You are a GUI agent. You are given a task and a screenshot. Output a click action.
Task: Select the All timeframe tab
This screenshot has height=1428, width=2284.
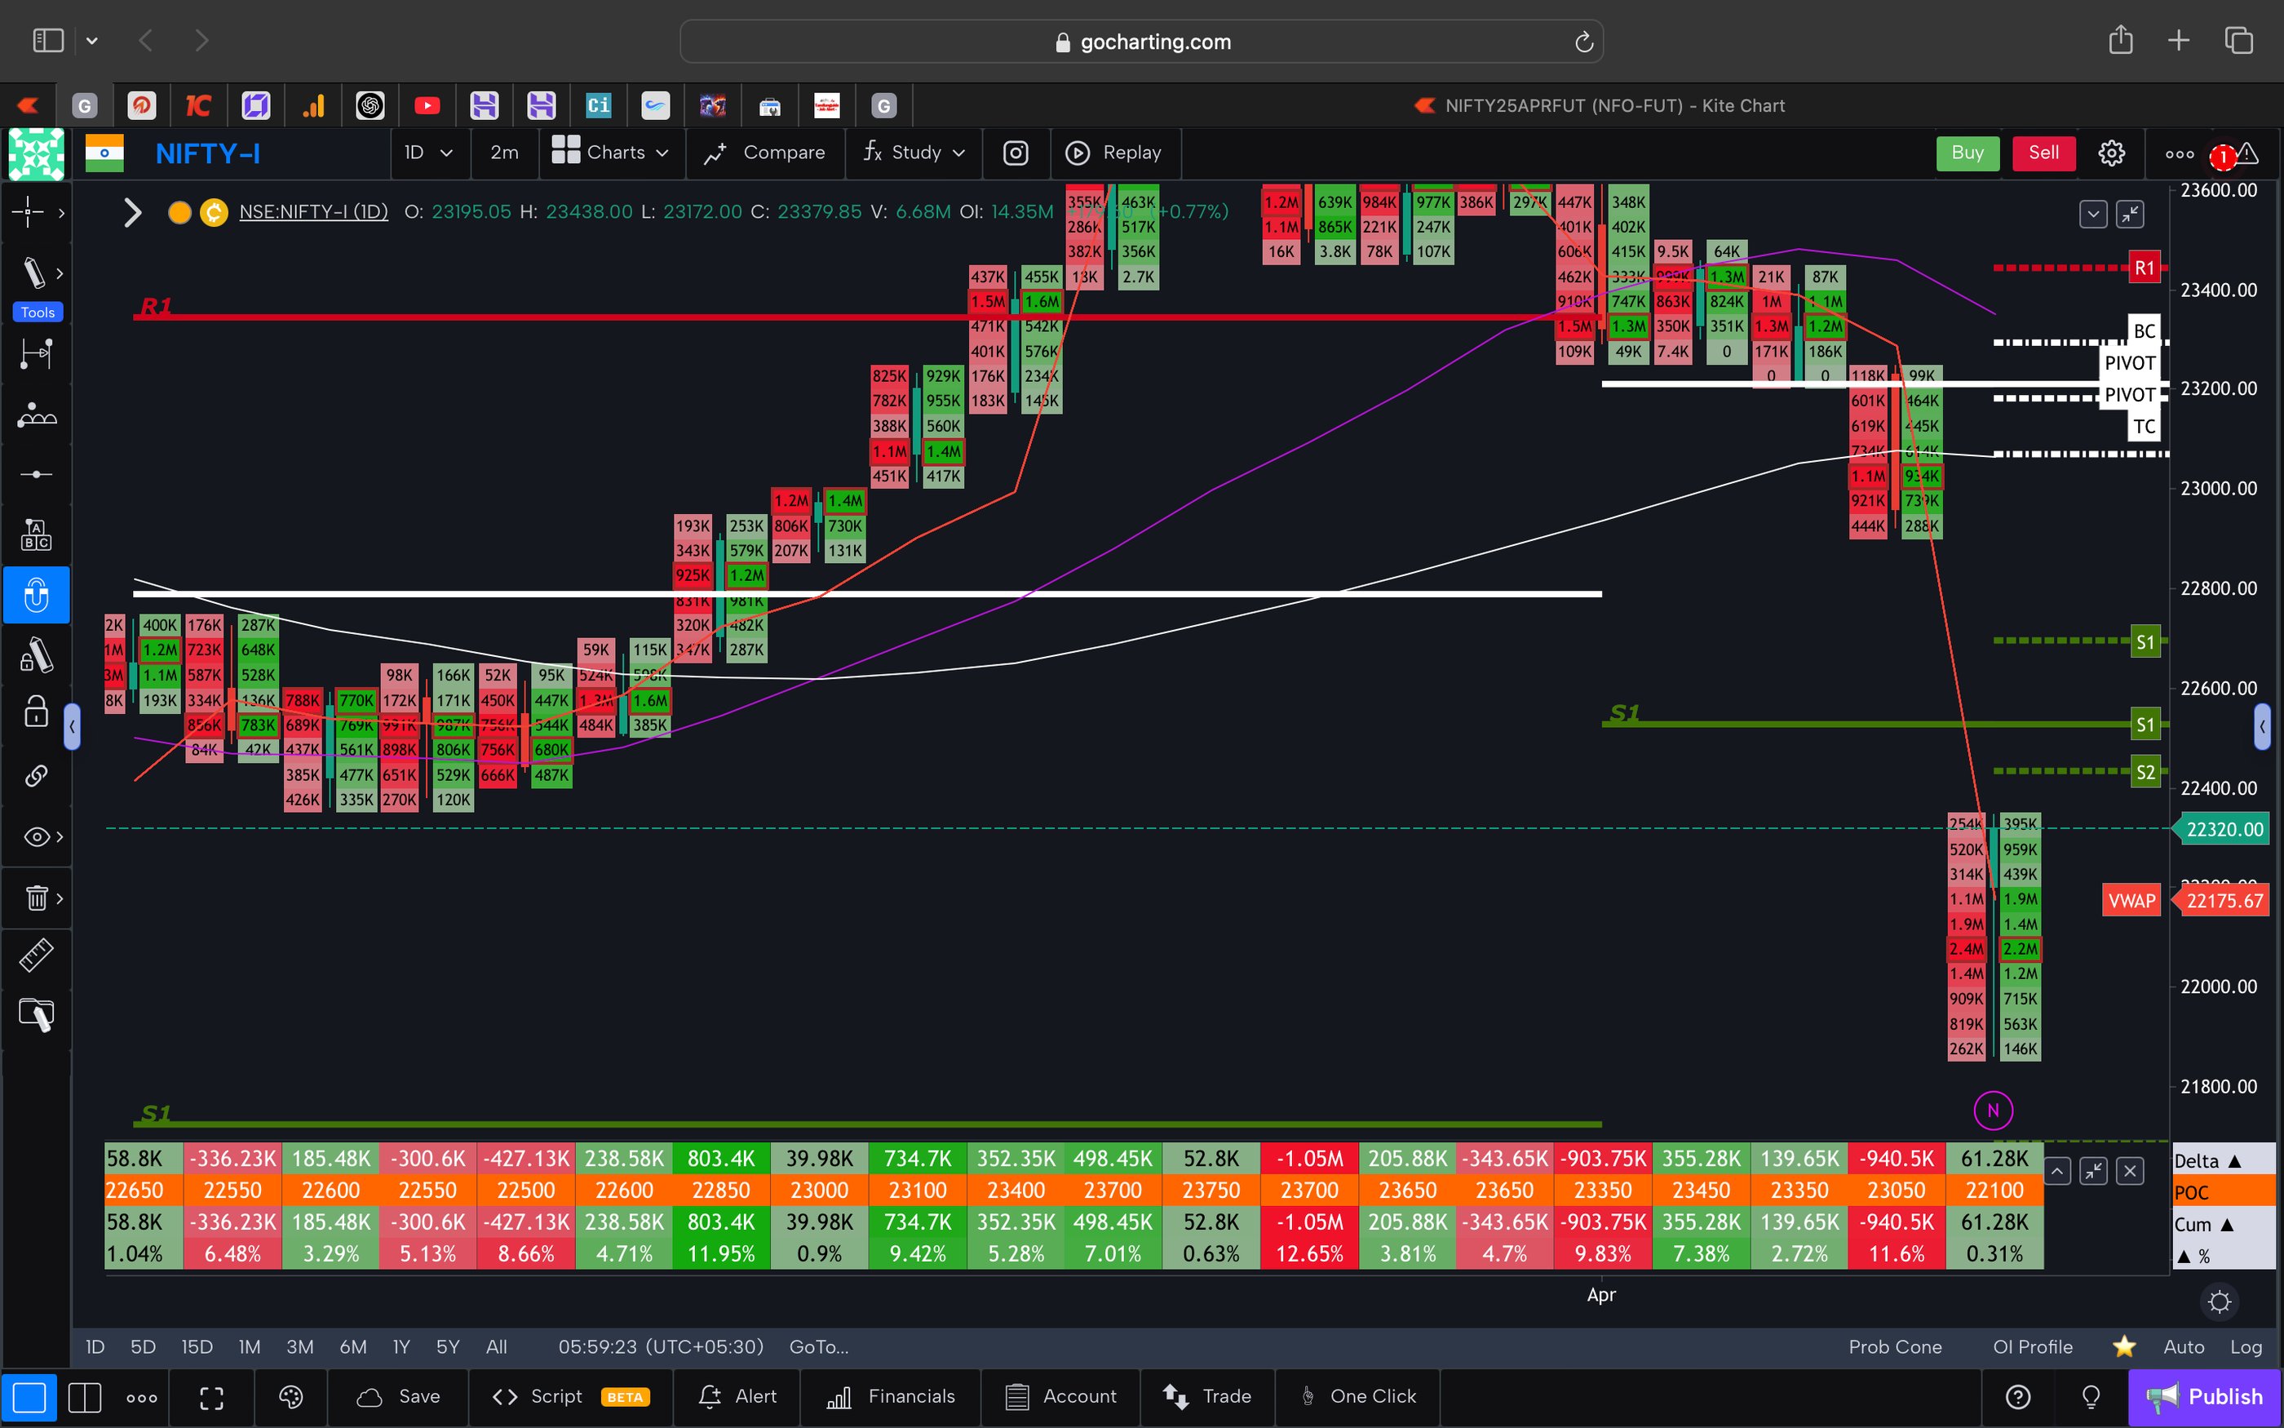[x=497, y=1346]
